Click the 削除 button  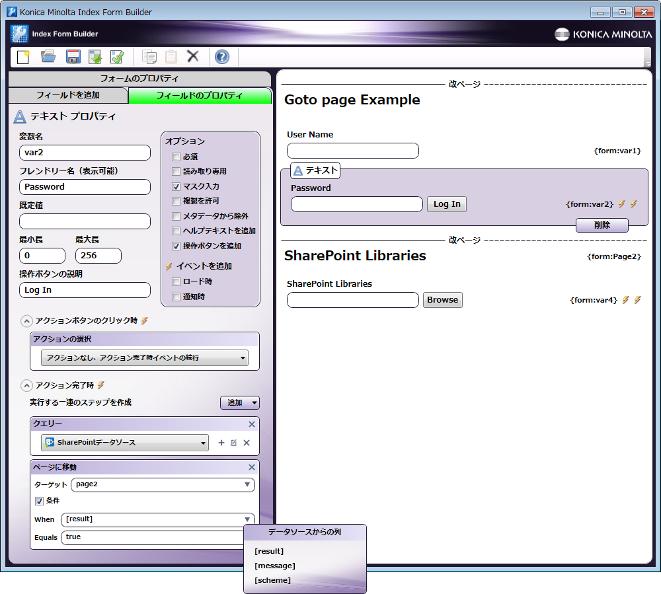(x=602, y=225)
